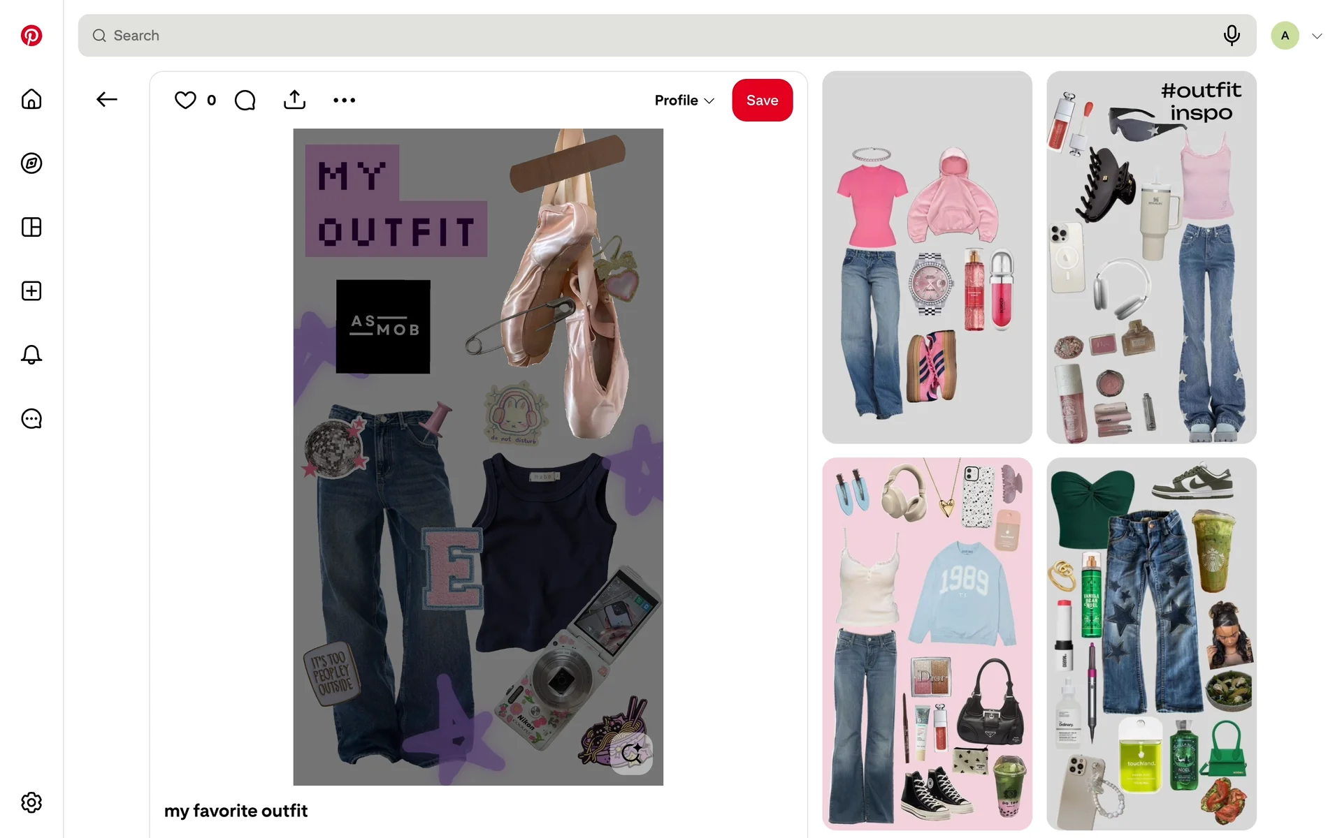Image resolution: width=1342 pixels, height=838 pixels.
Task: Open settings gear in sidebar
Action: coord(31,802)
